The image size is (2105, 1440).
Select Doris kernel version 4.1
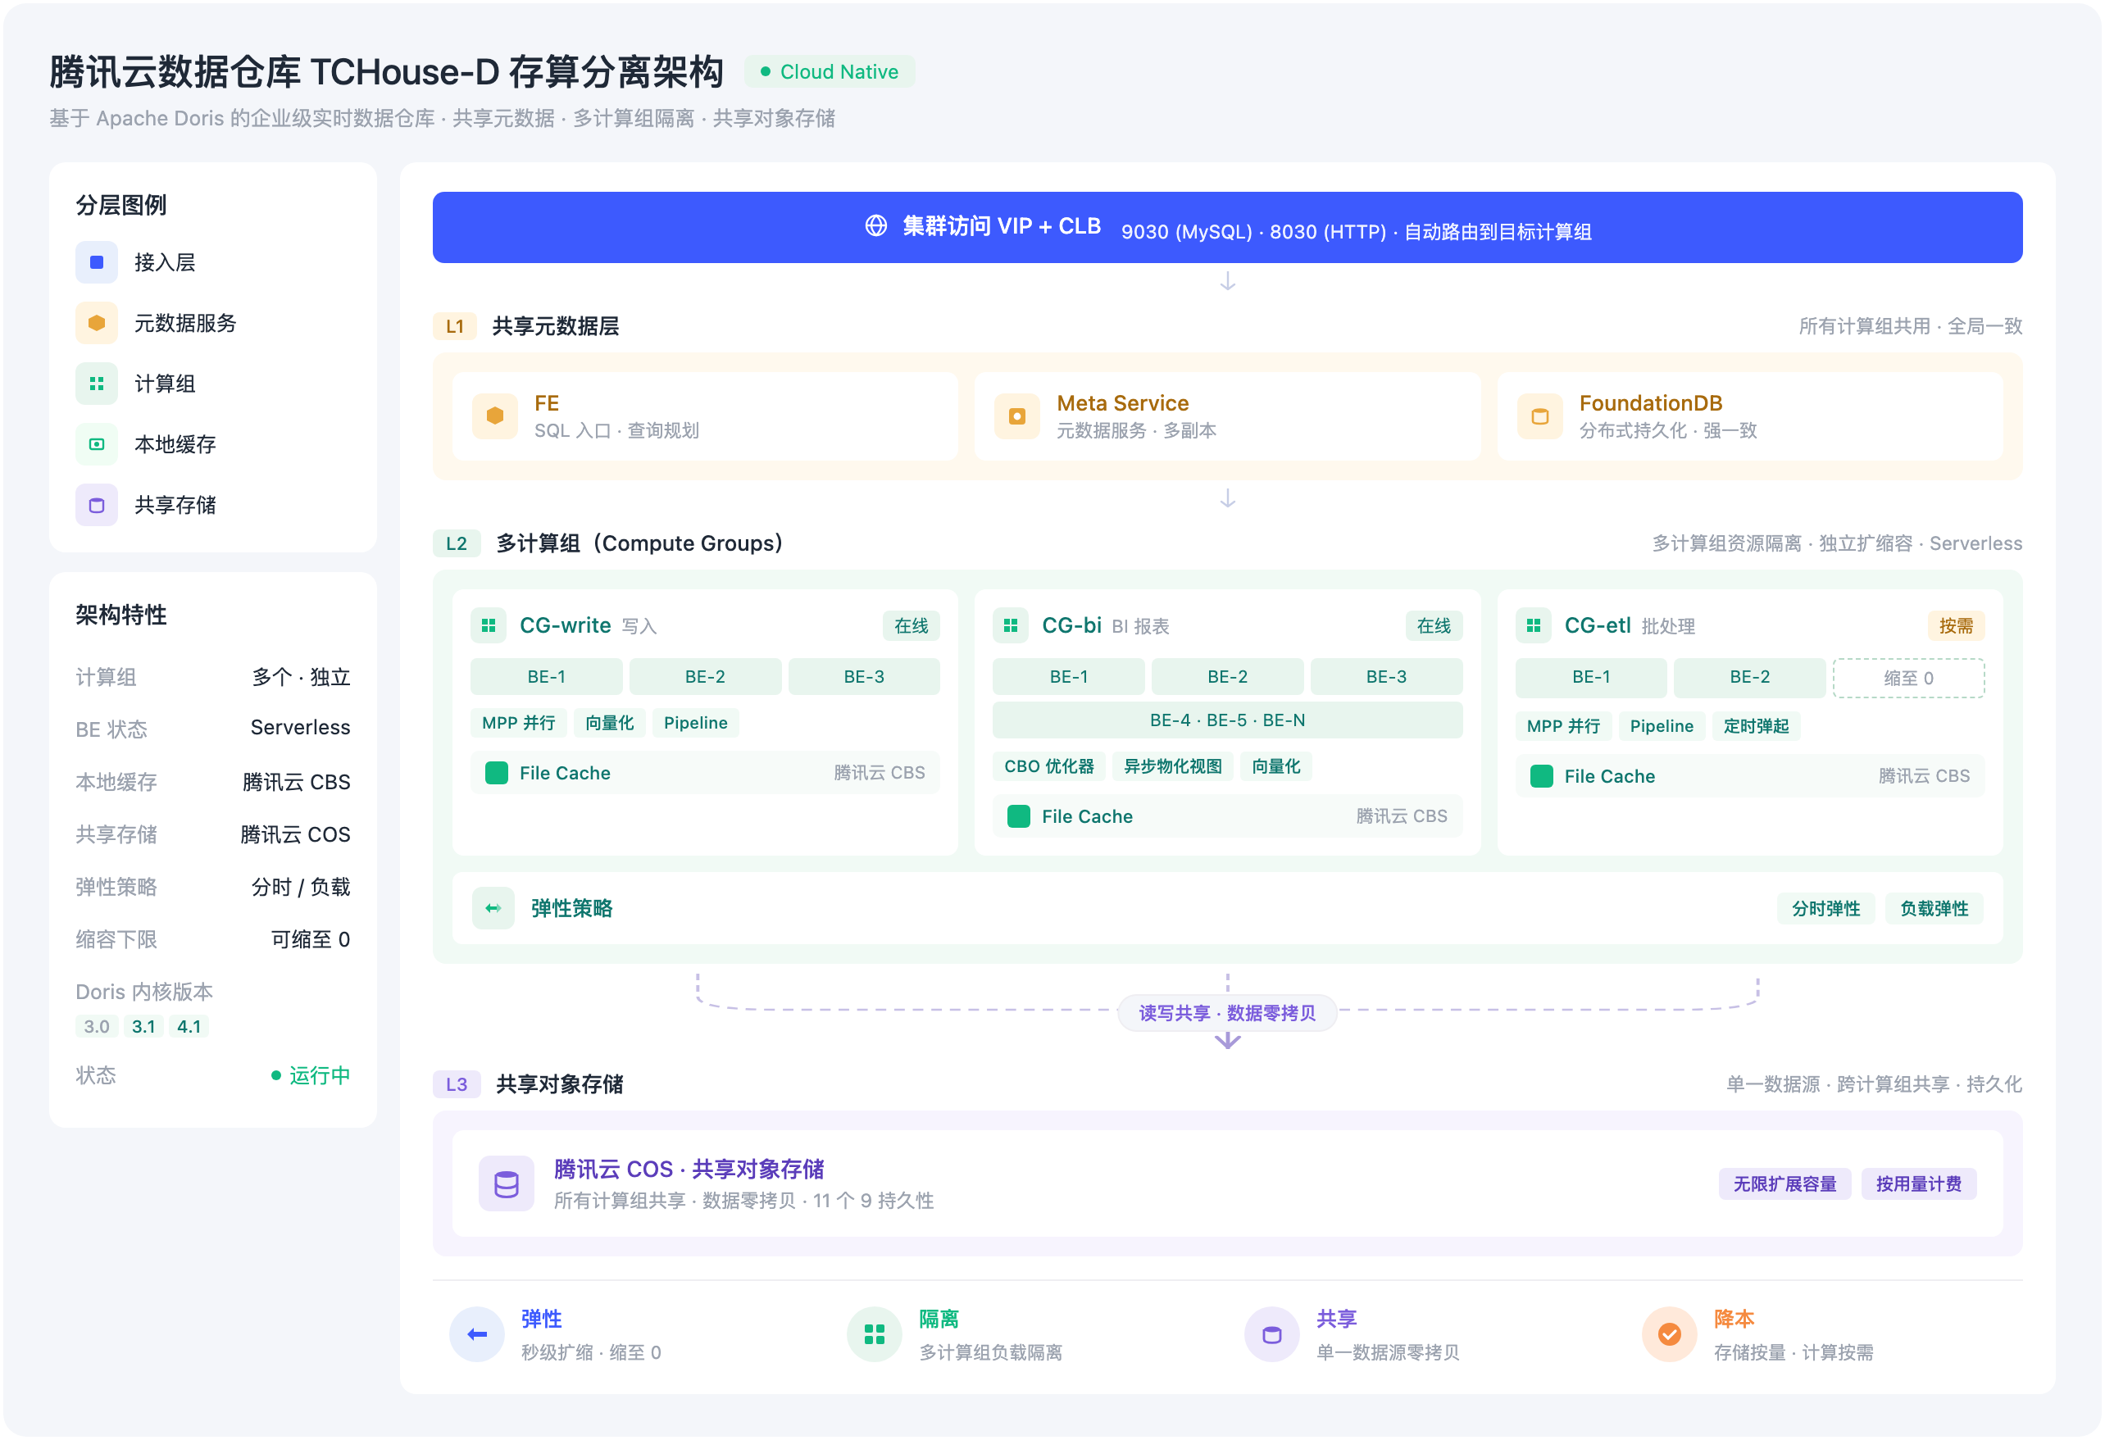pos(189,1027)
